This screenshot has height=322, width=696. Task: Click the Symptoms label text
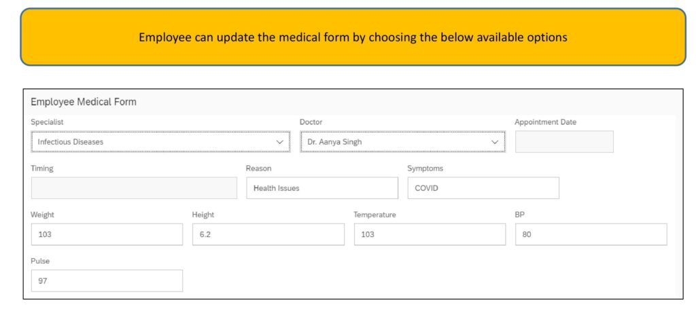coord(425,168)
